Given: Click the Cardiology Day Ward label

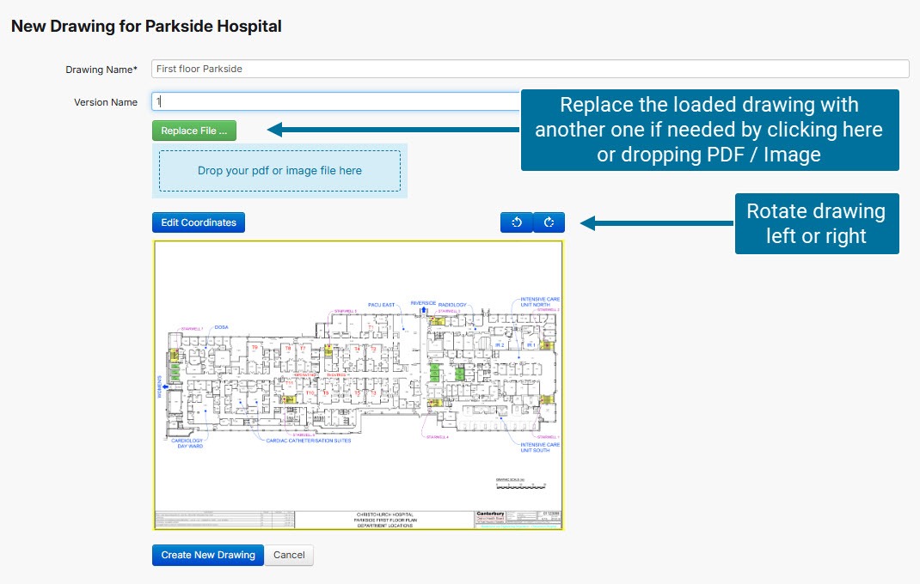Looking at the screenshot, I should (189, 444).
